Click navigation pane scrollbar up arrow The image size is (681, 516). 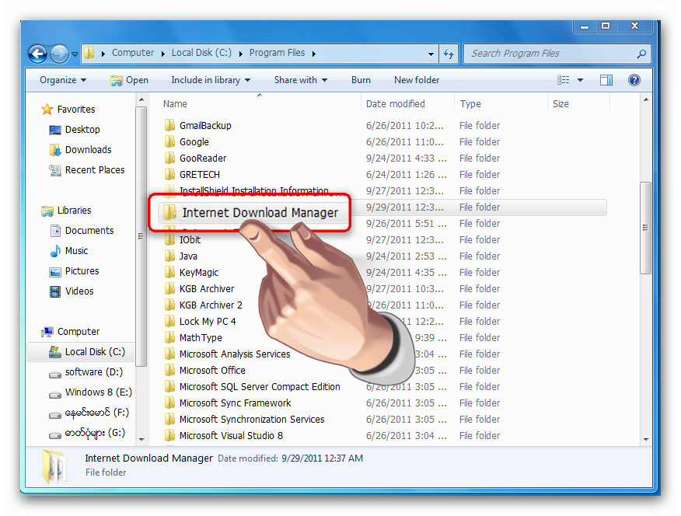coord(141,100)
